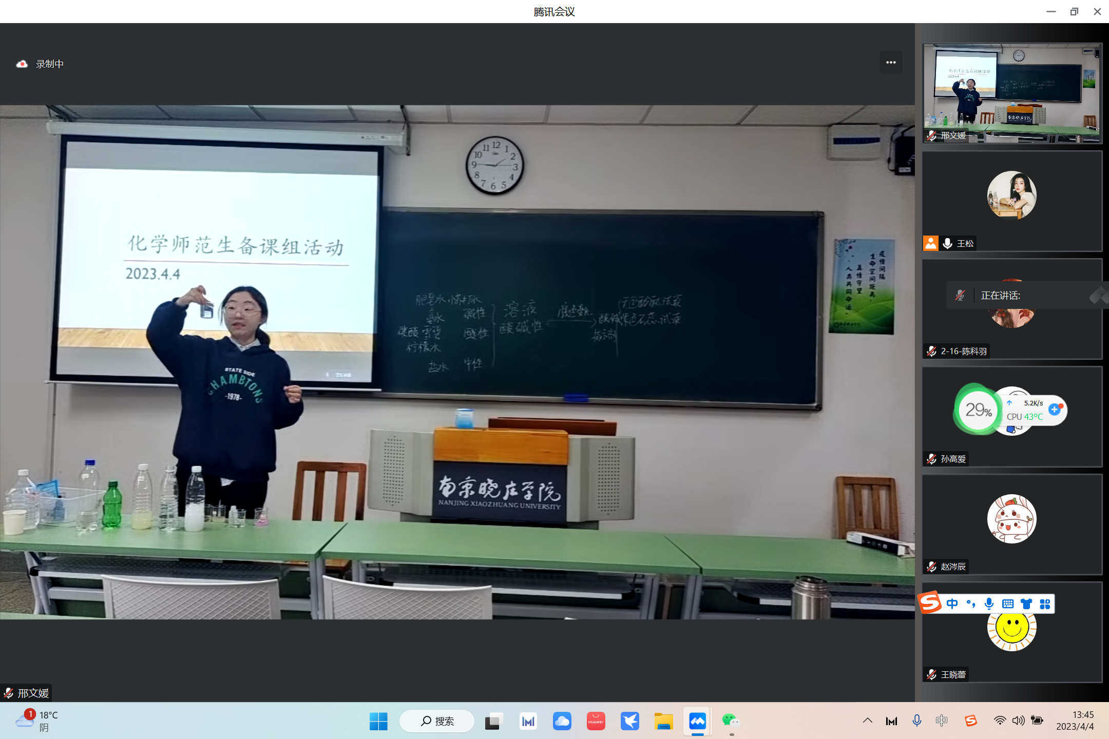Click the microphone icon in system tray
Image resolution: width=1109 pixels, height=739 pixels.
click(x=916, y=721)
